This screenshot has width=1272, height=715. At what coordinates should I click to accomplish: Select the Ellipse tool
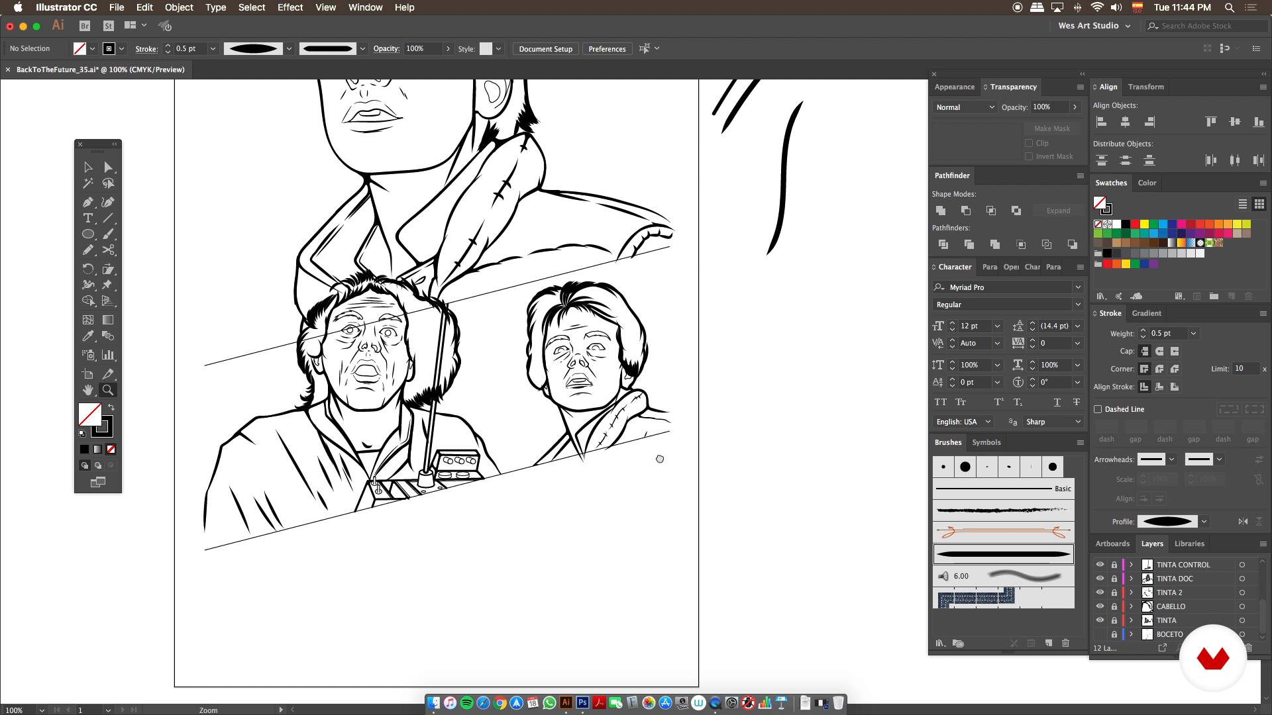coord(88,234)
